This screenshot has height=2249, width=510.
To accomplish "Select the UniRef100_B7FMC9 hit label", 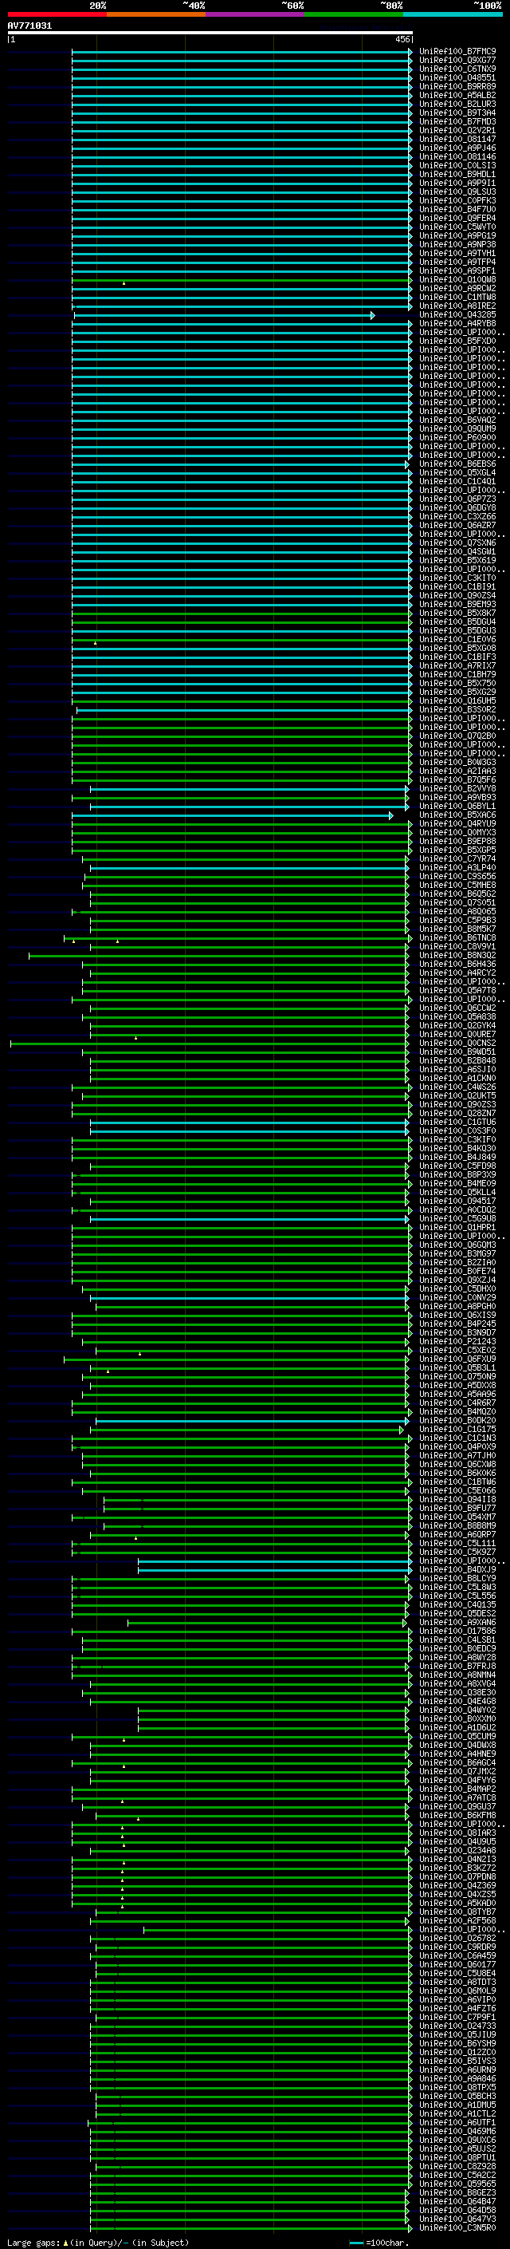I will click(x=457, y=52).
